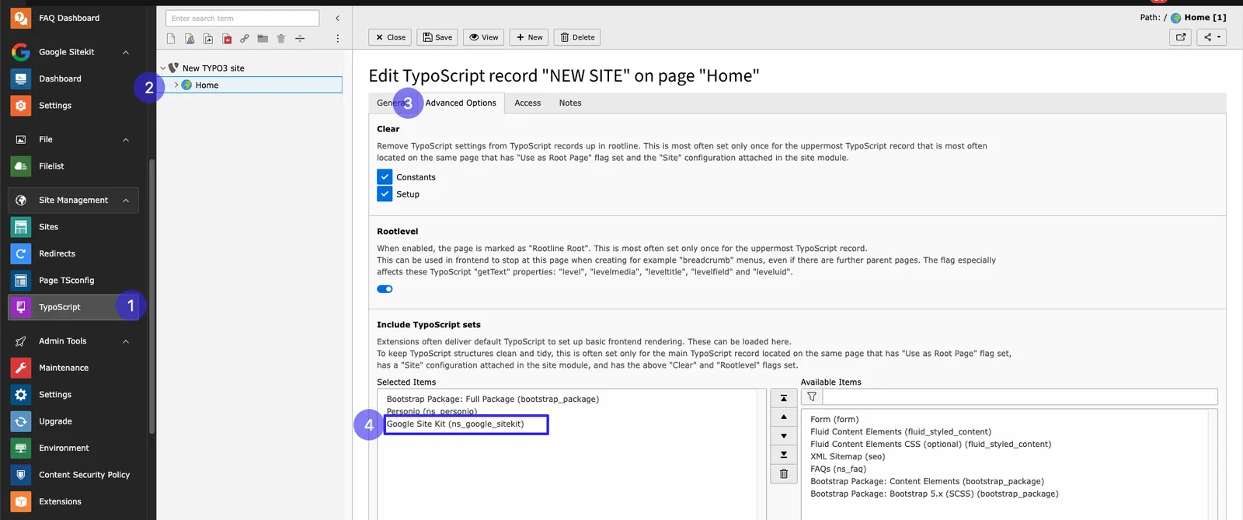This screenshot has height=520, width=1243.
Task: Select Fluid Content Elements CSS (optional) item
Action: click(x=931, y=445)
